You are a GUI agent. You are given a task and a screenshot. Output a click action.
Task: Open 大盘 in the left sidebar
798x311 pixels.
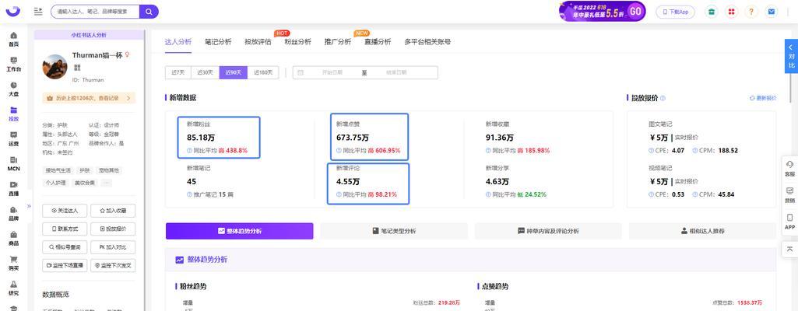coord(14,89)
